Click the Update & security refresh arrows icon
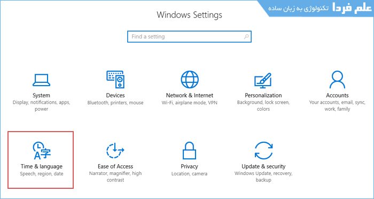 click(263, 150)
